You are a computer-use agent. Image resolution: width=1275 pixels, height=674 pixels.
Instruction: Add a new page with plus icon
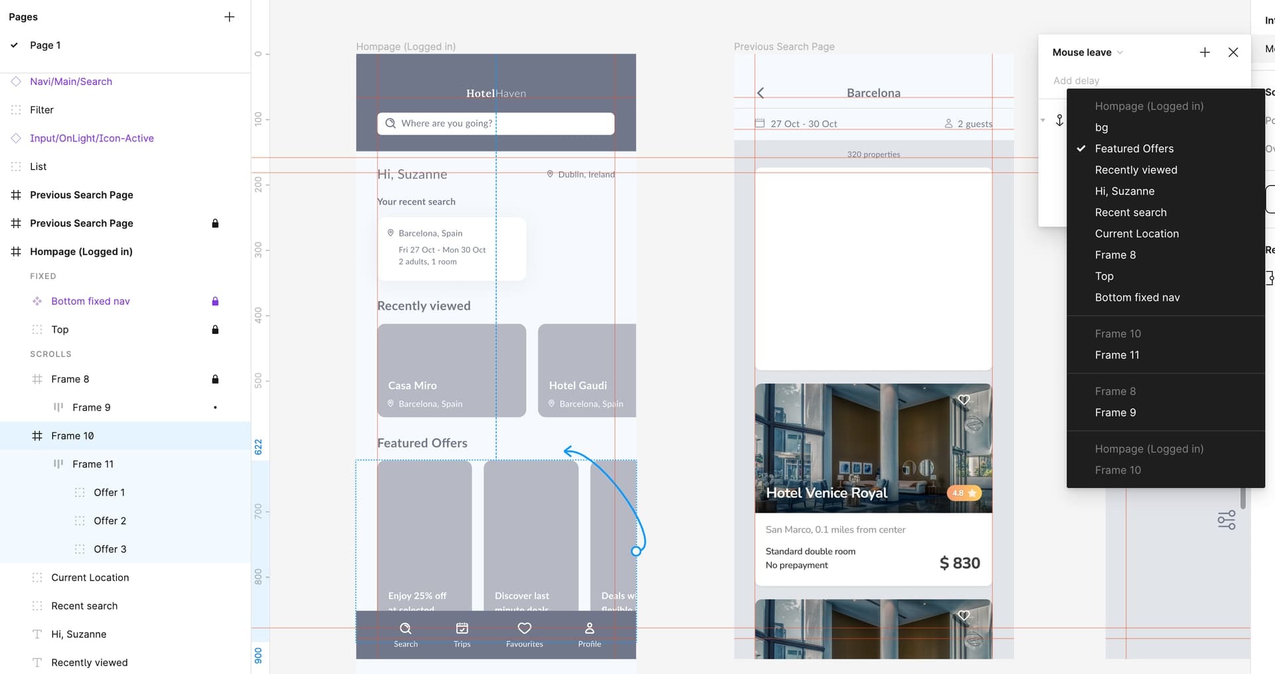click(229, 17)
